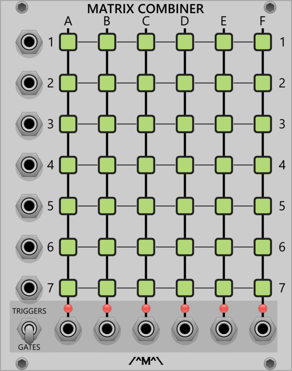The width and height of the screenshot is (292, 371).
Task: Toggle matrix button C6
Action: click(x=146, y=247)
